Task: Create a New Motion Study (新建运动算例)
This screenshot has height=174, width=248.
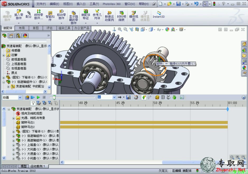Action: [109, 16]
